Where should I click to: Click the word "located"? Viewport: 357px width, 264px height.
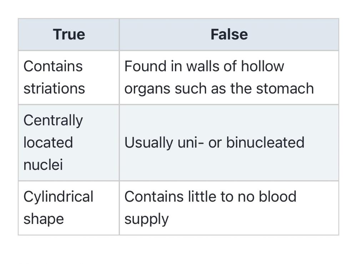pos(48,142)
